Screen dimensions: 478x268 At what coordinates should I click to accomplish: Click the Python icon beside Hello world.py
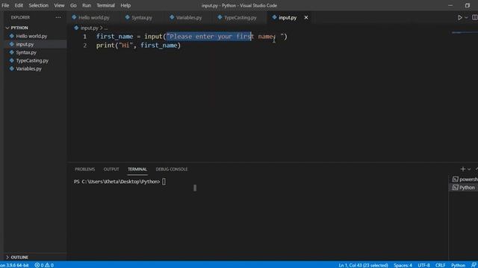point(12,36)
